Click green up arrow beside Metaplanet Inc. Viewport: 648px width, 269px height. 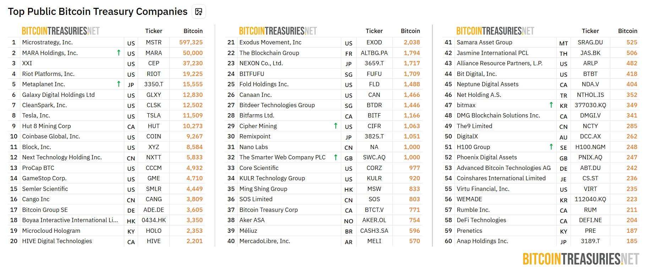pyautogui.click(x=119, y=84)
